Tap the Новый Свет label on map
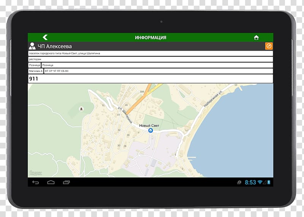Viewport: 304px width, 217px height. [x=149, y=126]
